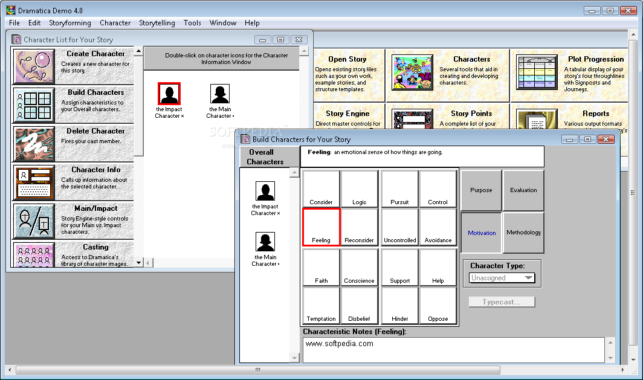This screenshot has height=380, width=643.
Task: Click the main window vertical scrollbar thumb
Action: click(633, 192)
